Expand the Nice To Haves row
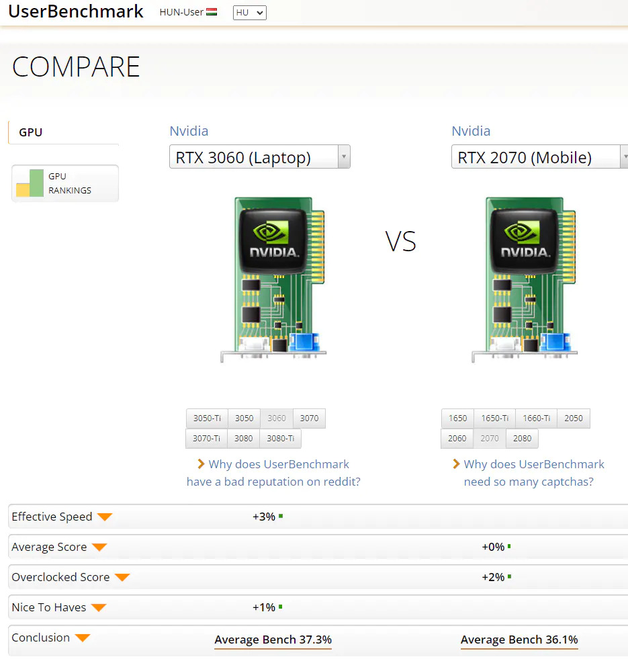 pyautogui.click(x=318, y=607)
